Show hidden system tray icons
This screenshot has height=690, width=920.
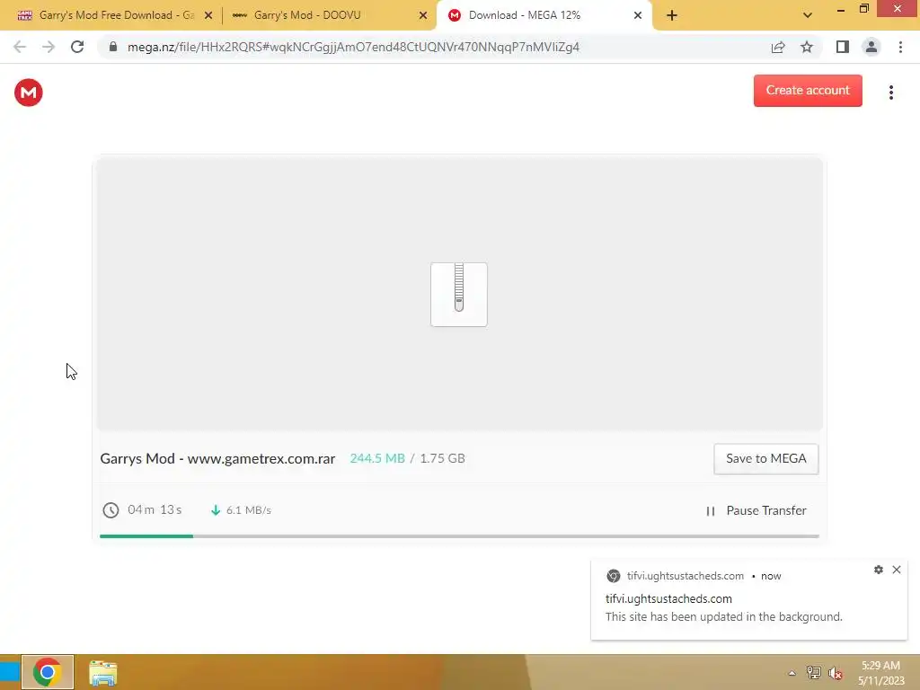pos(792,673)
